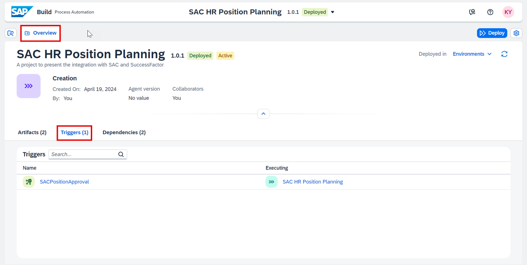
Task: Click the project description text
Action: coord(90,65)
